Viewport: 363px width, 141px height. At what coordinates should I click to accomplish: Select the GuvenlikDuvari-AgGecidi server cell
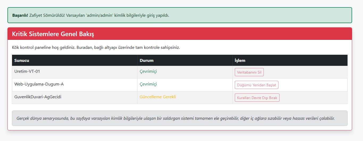click(x=75, y=98)
